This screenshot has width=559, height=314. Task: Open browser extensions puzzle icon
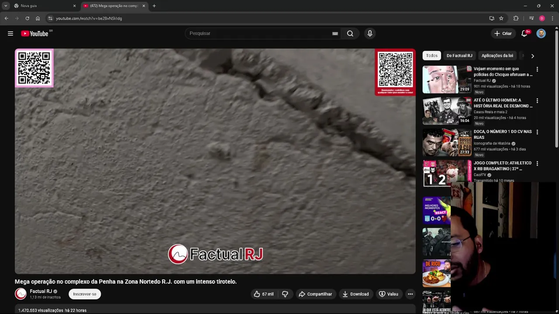[x=516, y=18]
